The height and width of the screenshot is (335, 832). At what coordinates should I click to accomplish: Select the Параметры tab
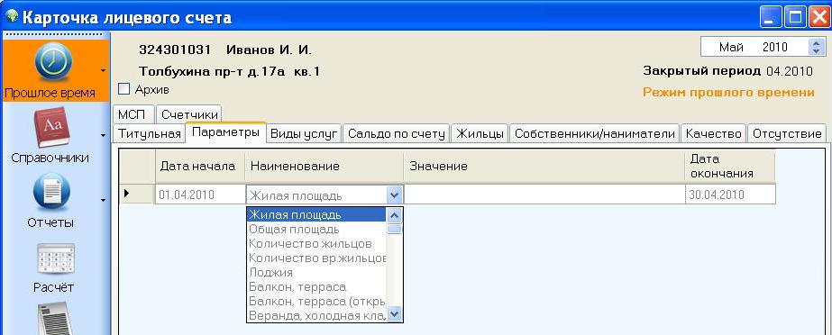pyautogui.click(x=225, y=132)
